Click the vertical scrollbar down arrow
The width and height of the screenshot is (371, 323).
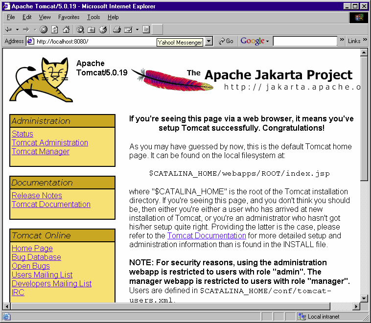[364, 299]
